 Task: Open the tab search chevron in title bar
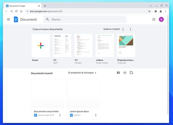151,6
